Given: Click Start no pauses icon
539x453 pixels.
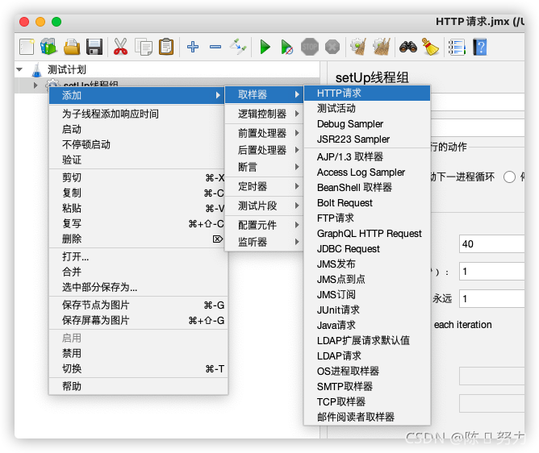Looking at the screenshot, I should [286, 47].
